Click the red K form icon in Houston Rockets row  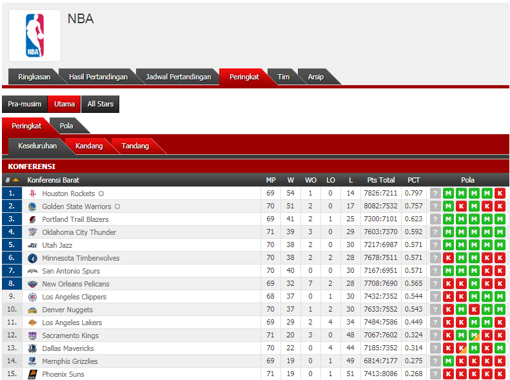[500, 194]
